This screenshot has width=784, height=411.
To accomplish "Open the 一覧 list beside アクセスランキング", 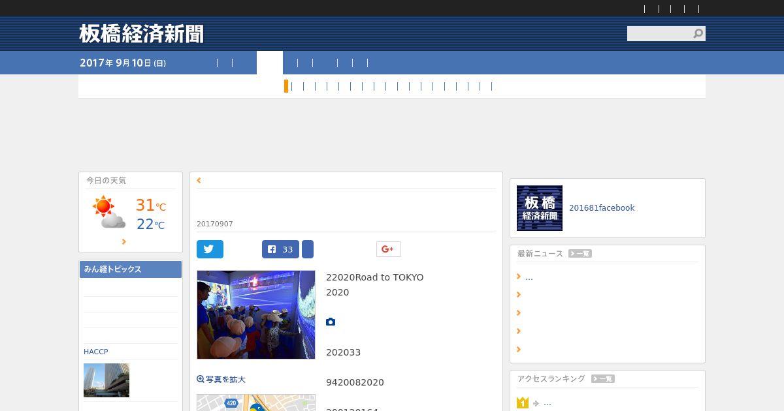I will tap(603, 378).
